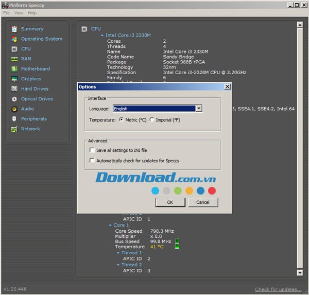
Task: Click the RAM icon in sidebar
Action: pos(14,59)
